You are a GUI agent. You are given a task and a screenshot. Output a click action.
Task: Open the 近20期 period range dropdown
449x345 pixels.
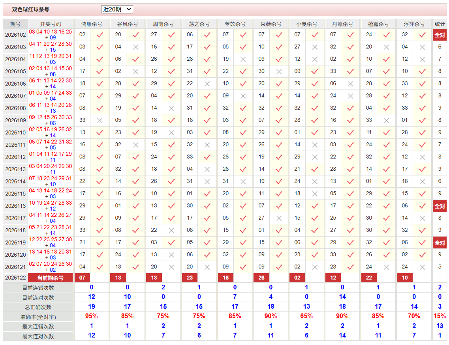coord(117,9)
